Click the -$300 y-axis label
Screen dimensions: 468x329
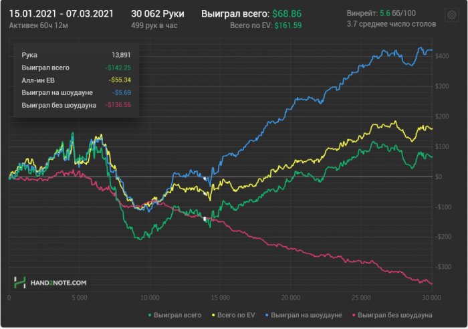443,267
